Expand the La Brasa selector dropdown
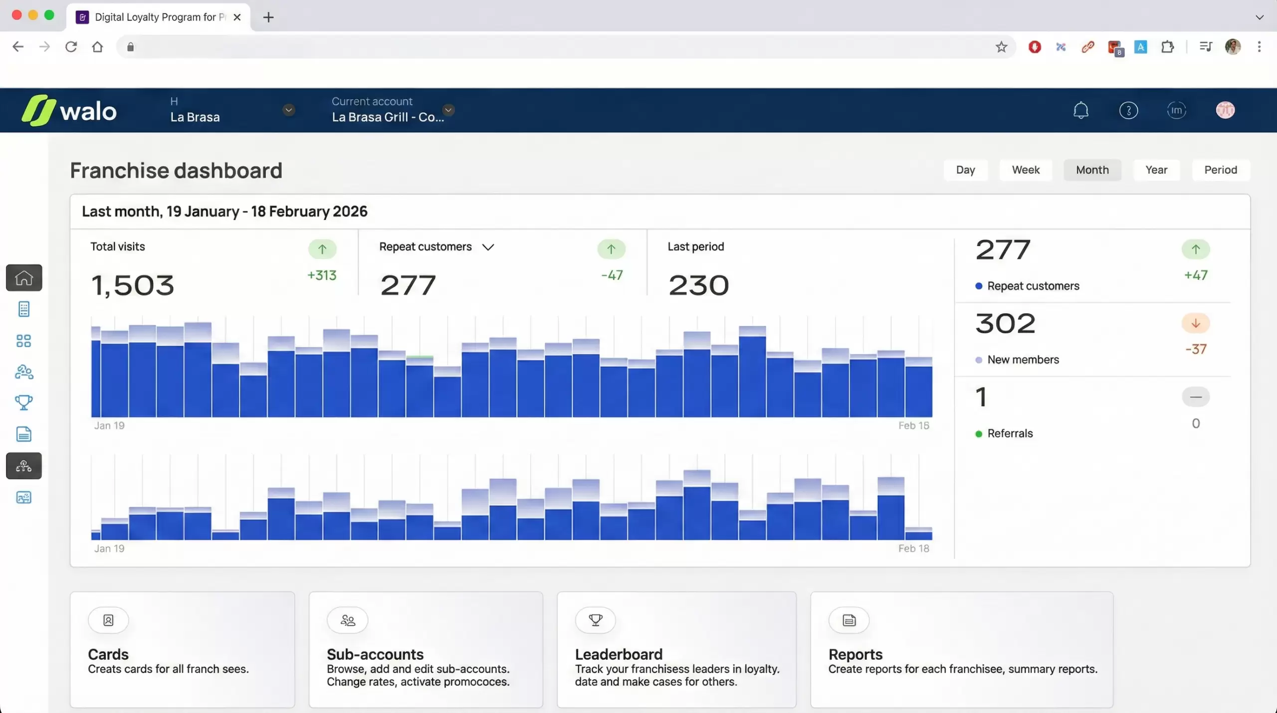The image size is (1277, 713). 288,110
